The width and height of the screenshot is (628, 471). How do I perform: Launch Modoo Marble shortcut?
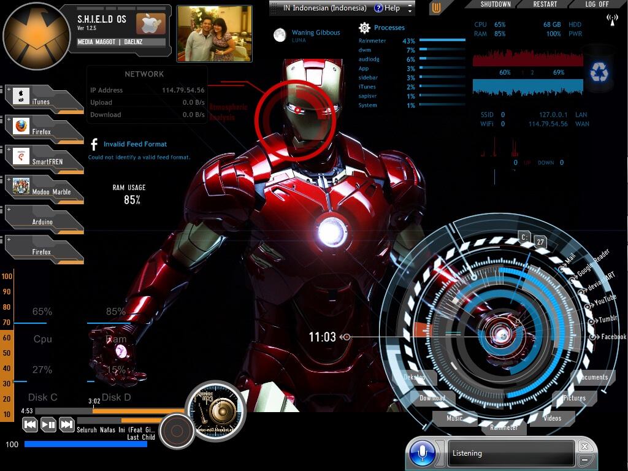44,190
